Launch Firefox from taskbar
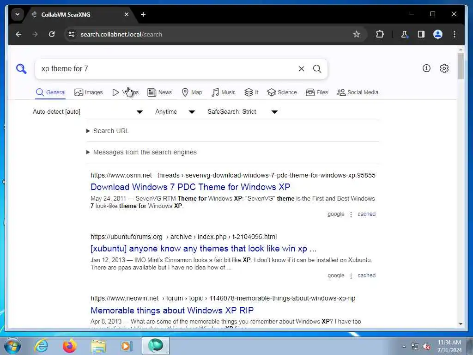473x355 pixels. [x=69, y=346]
